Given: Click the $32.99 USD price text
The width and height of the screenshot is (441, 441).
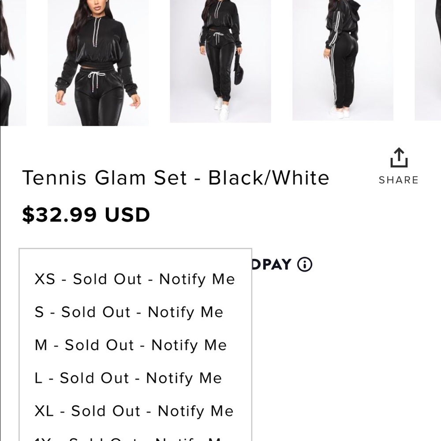Looking at the screenshot, I should click(86, 215).
